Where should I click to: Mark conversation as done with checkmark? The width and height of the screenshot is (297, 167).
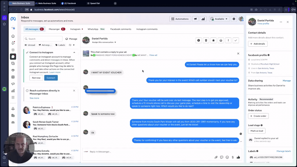click(x=236, y=40)
